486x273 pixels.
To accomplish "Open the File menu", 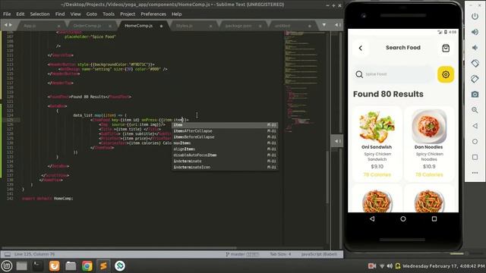I will pyautogui.click(x=7, y=14).
